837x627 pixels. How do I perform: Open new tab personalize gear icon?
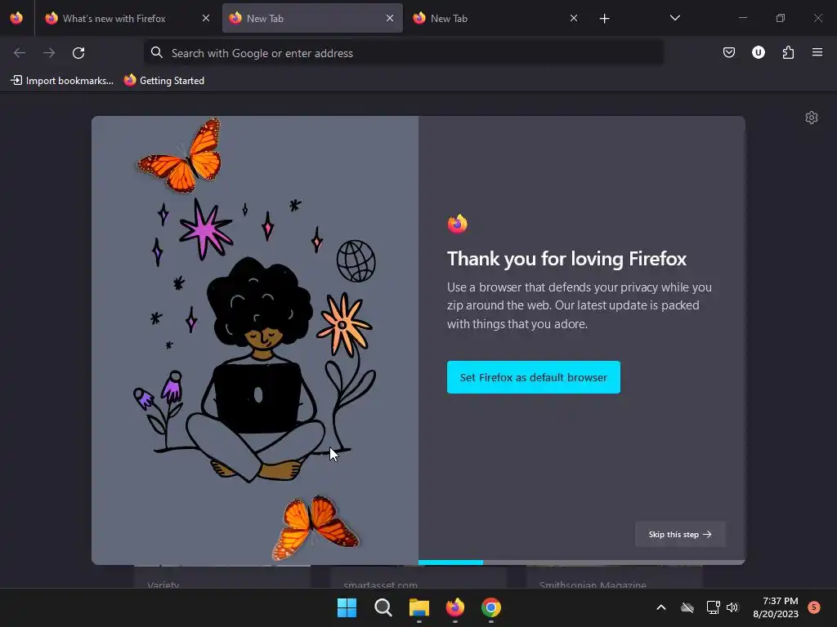812,118
